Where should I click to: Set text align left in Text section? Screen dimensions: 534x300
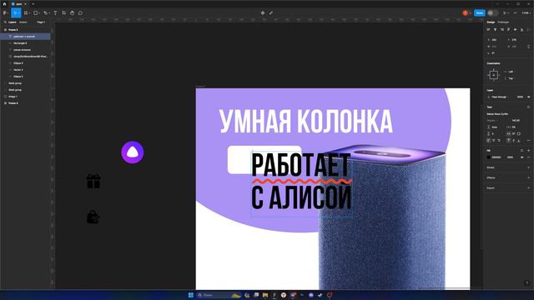[489, 141]
